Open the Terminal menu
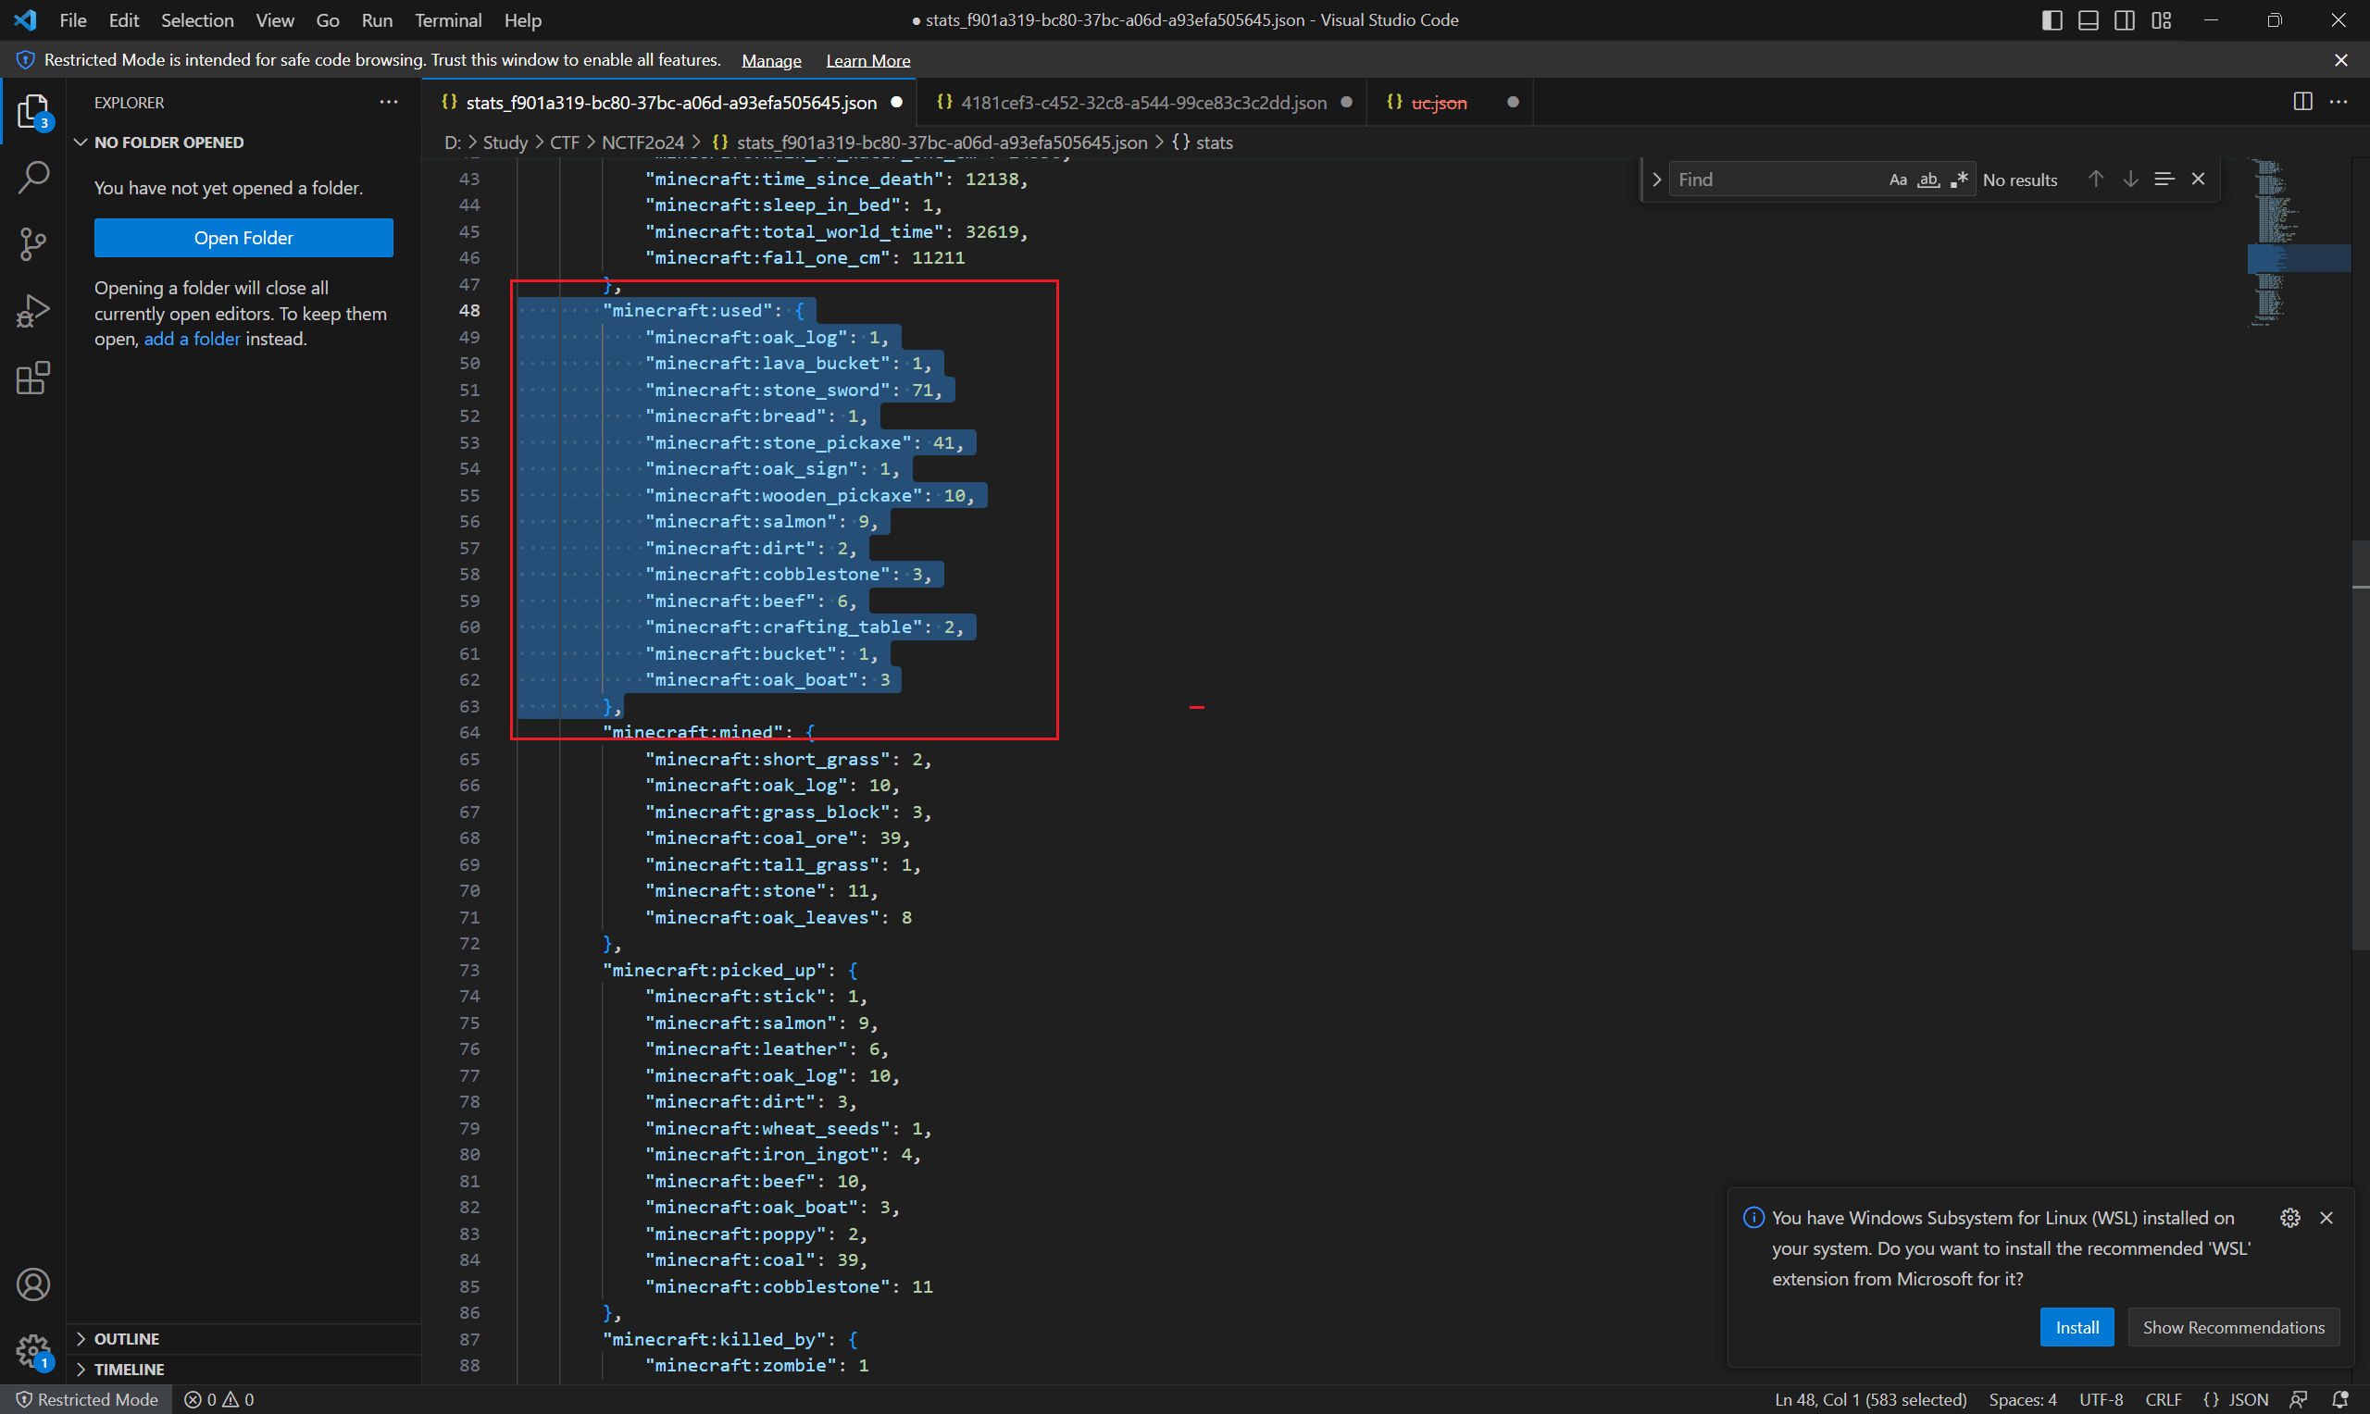This screenshot has height=1414, width=2370. pos(448,20)
